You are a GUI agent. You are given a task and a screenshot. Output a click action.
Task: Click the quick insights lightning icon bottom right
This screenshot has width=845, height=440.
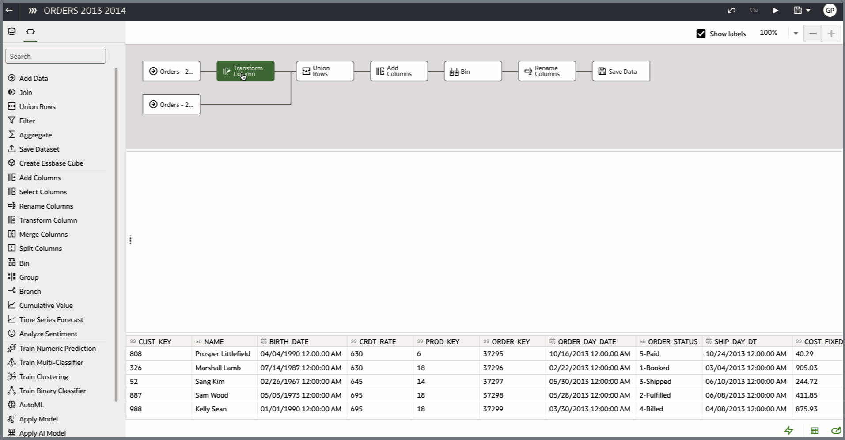pos(789,430)
